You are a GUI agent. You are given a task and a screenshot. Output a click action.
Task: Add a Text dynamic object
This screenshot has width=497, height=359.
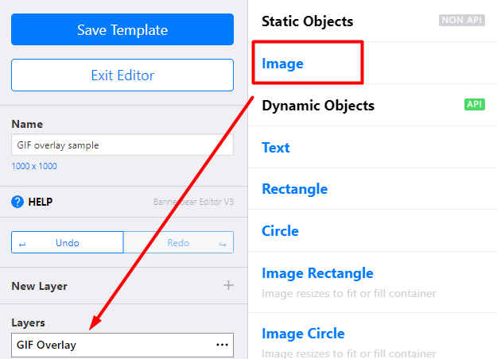tap(276, 147)
